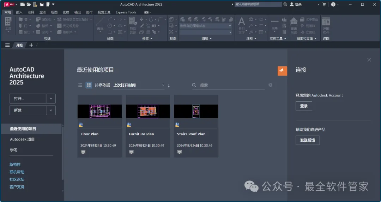Select the 垂直剖面 vertical section tool
The image size is (381, 202).
pyautogui.click(x=294, y=25)
